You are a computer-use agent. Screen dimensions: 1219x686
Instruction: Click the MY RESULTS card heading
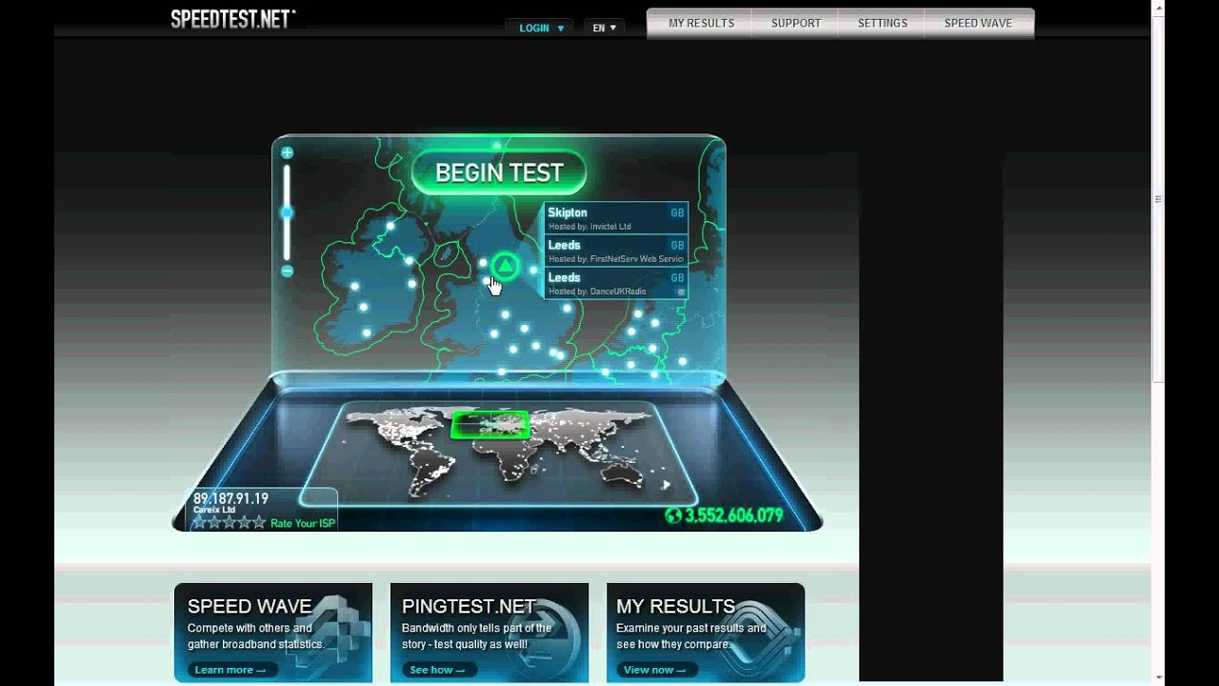(675, 607)
